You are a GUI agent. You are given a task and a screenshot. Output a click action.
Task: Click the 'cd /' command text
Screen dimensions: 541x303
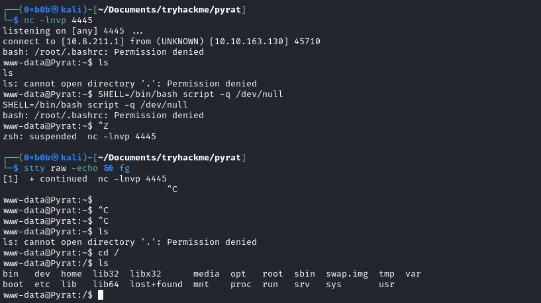[109, 253]
